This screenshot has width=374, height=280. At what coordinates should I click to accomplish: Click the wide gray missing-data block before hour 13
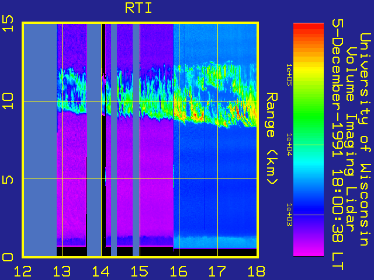pos(40,140)
